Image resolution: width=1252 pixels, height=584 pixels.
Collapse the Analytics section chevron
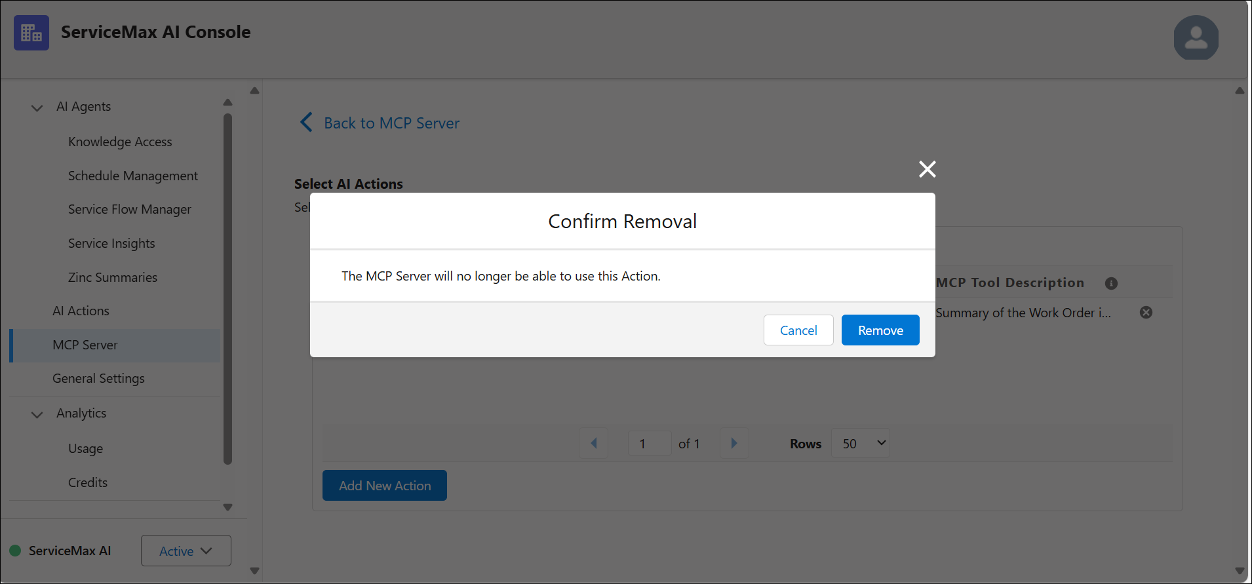(37, 414)
